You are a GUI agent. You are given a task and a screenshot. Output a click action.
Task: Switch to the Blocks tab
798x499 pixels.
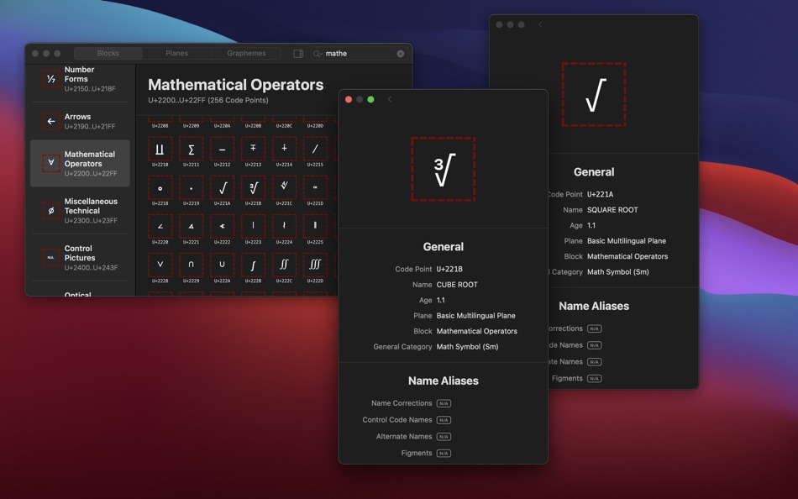point(108,53)
